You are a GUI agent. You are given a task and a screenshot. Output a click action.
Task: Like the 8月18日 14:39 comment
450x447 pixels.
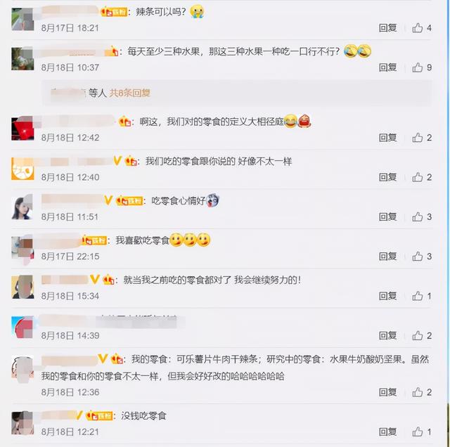coord(421,335)
